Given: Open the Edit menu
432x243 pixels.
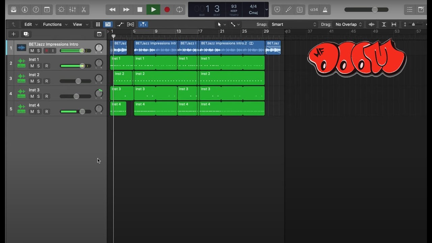Looking at the screenshot, I should click(31, 24).
